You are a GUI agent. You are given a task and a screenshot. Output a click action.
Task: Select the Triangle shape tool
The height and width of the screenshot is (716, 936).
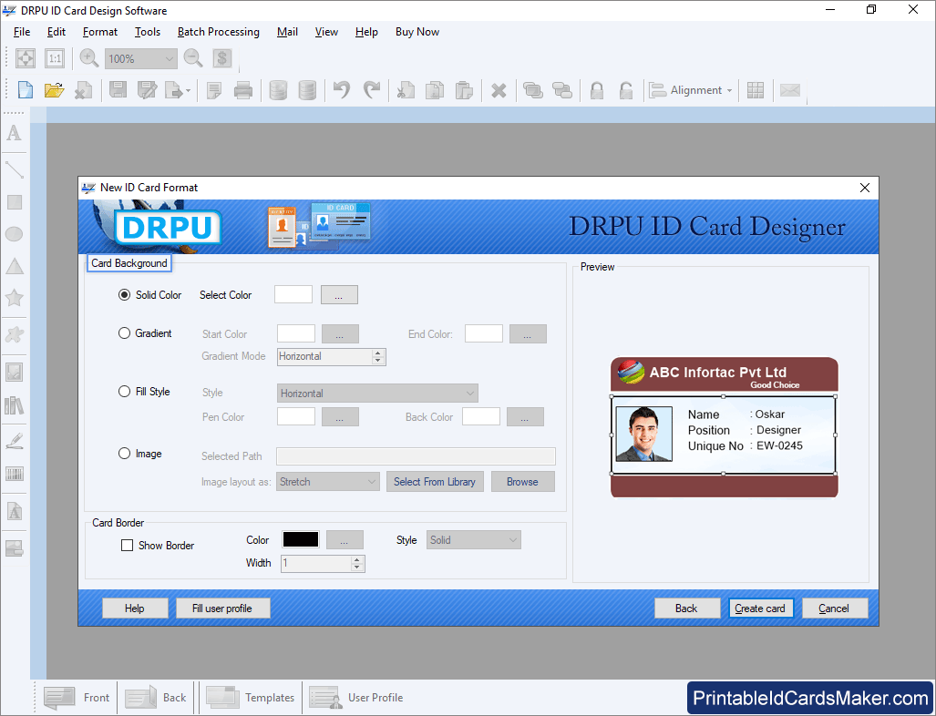15,266
